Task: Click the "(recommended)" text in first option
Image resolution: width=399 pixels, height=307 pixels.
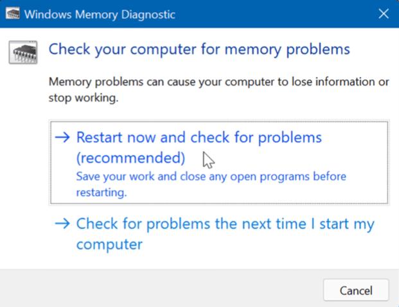Action: point(131,158)
